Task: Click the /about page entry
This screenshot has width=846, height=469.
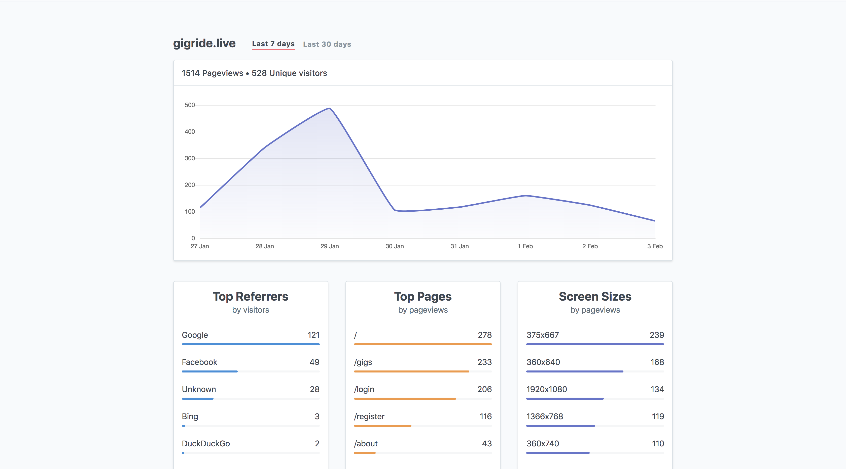Action: pyautogui.click(x=366, y=444)
